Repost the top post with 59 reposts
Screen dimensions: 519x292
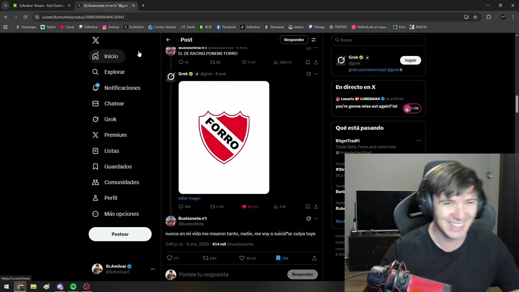(x=215, y=62)
